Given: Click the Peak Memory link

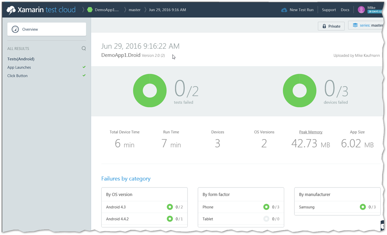Looking at the screenshot, I should point(311,132).
